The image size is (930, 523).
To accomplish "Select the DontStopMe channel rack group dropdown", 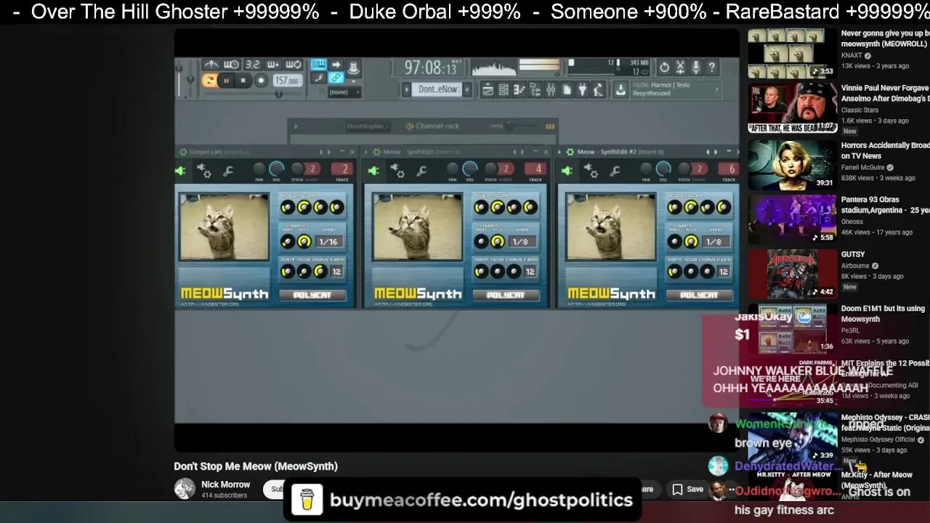I will [368, 126].
